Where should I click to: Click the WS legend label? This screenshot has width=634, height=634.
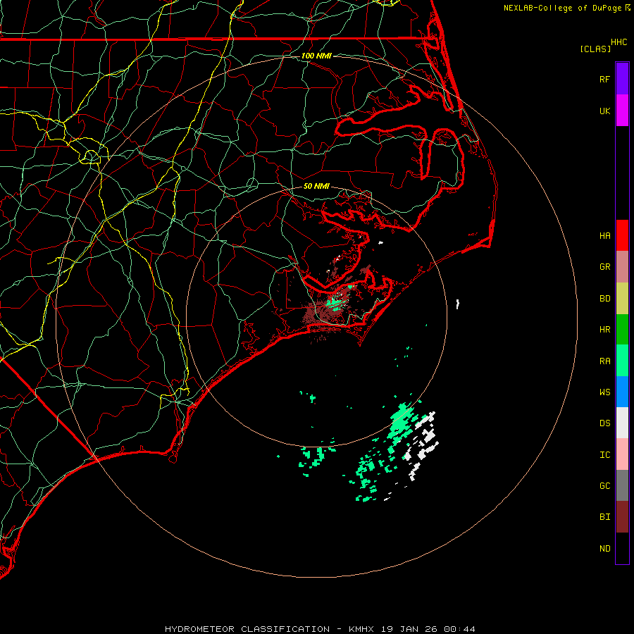[x=604, y=392]
